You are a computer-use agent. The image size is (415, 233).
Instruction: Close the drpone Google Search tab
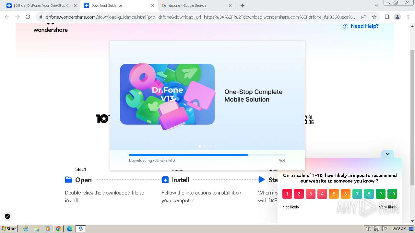(x=230, y=6)
